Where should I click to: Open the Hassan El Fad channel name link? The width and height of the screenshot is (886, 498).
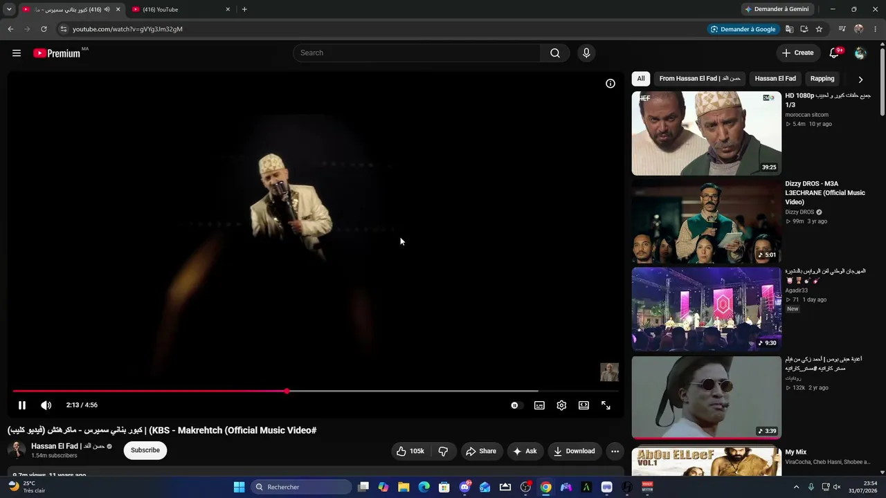point(68,446)
